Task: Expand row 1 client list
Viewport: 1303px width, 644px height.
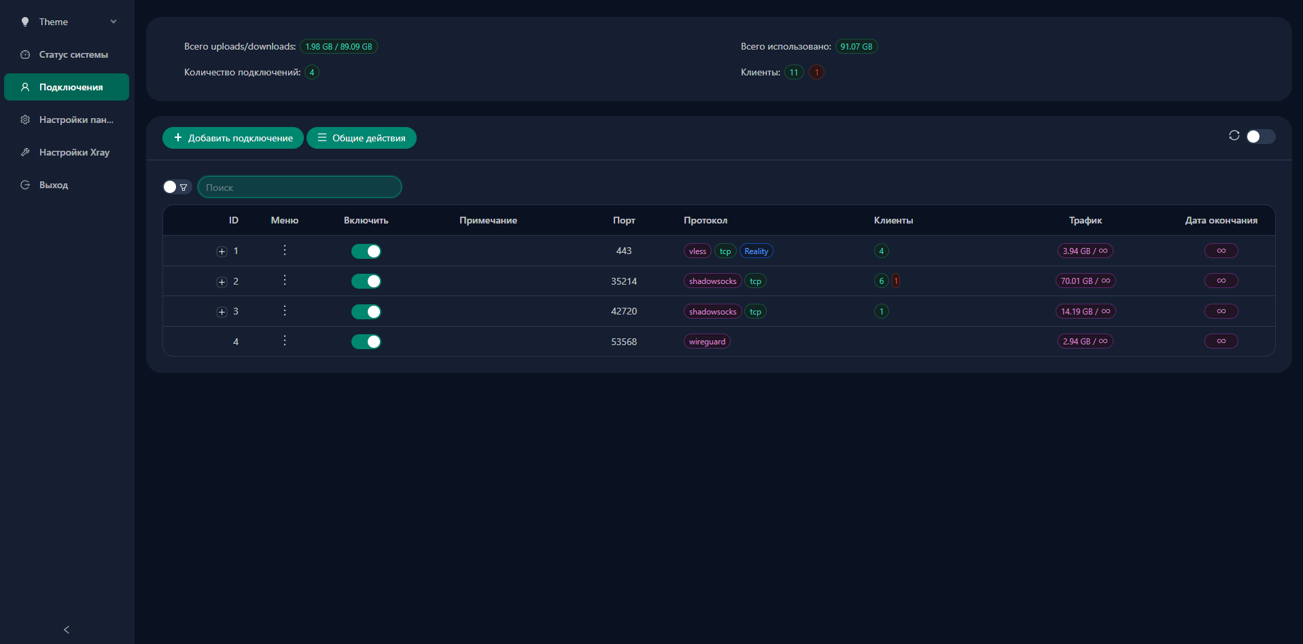Action: click(222, 251)
